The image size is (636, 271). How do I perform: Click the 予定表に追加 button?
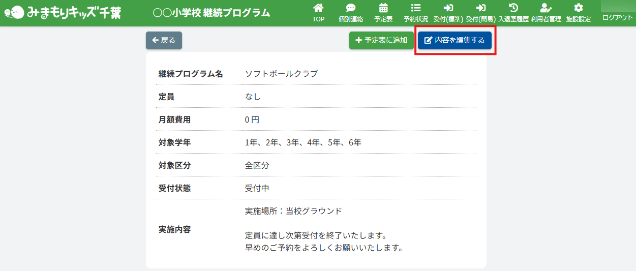(x=381, y=41)
